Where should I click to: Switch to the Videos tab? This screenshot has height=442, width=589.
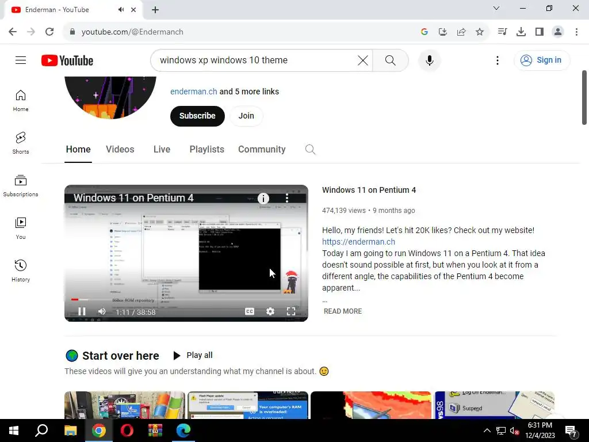[120, 150]
